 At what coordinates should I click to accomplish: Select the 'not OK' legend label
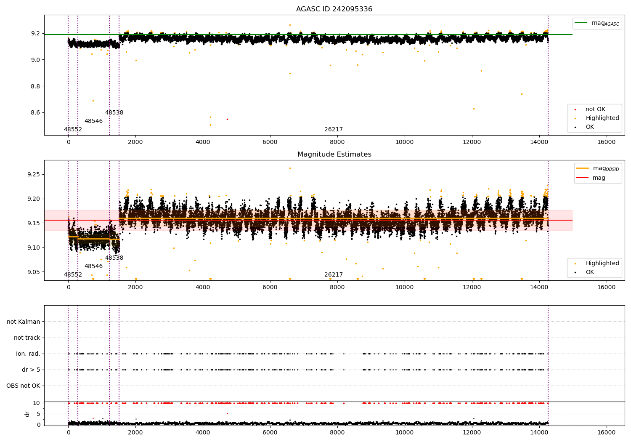[x=595, y=109]
